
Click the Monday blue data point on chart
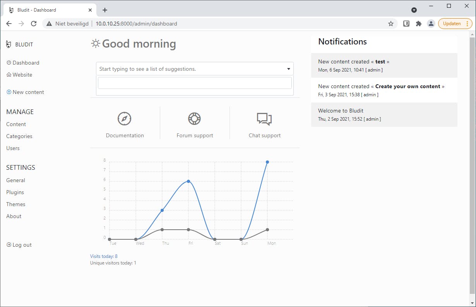tap(267, 162)
